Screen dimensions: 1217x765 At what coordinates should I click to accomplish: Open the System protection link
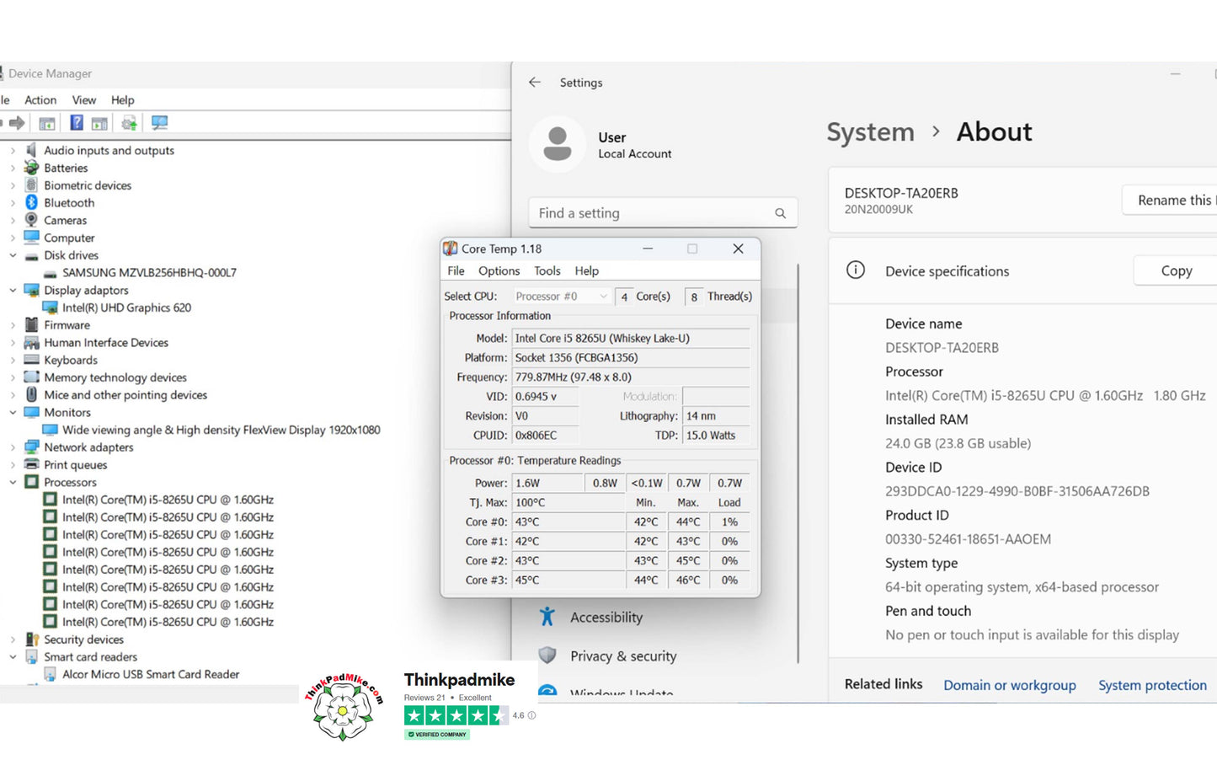[1152, 685]
